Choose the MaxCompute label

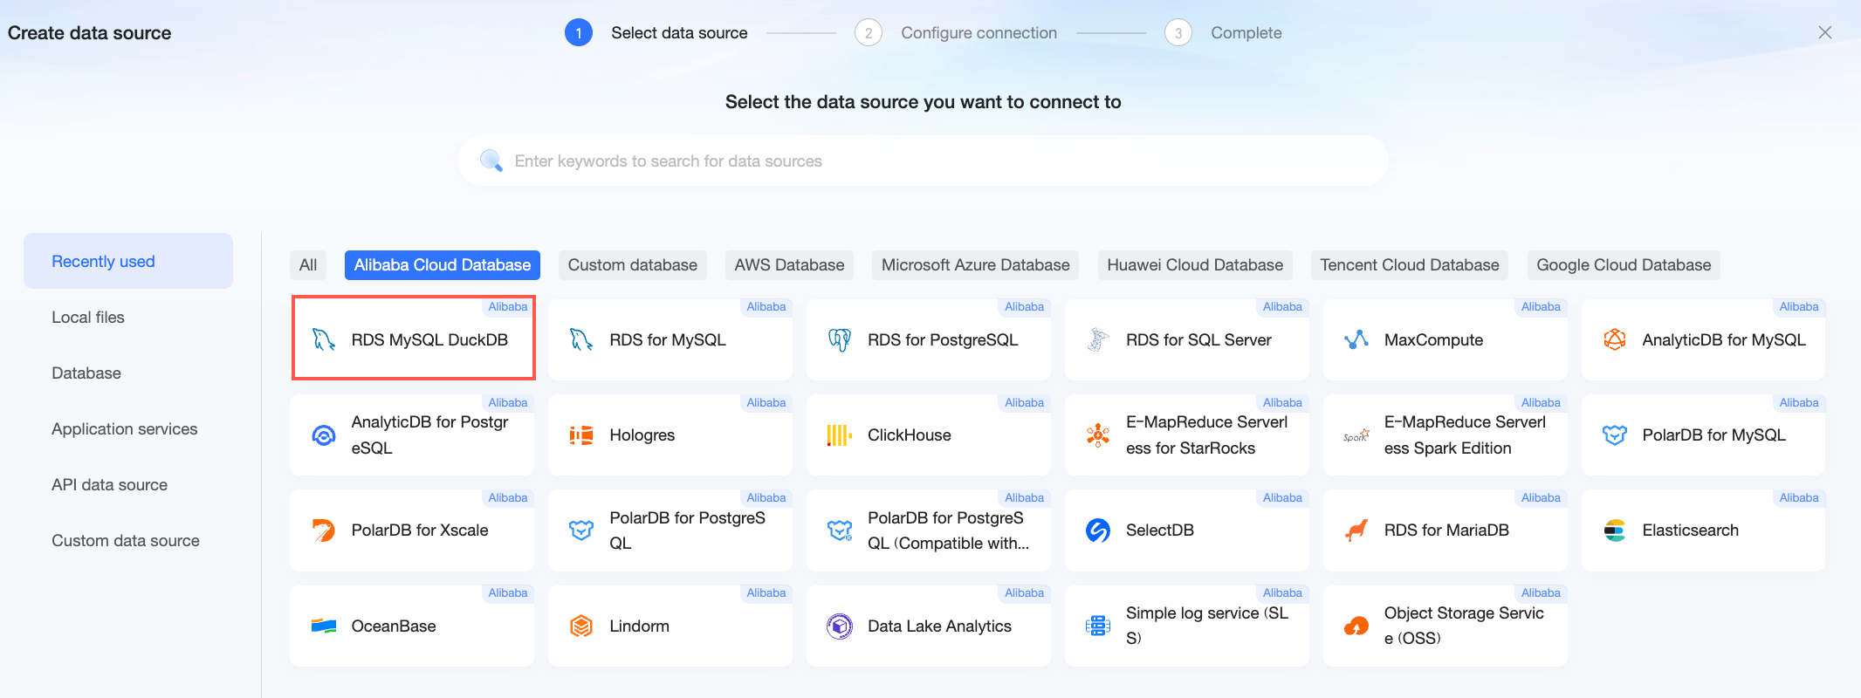click(x=1433, y=339)
